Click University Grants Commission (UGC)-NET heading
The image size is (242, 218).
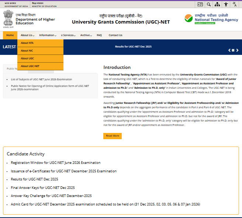point(121,22)
